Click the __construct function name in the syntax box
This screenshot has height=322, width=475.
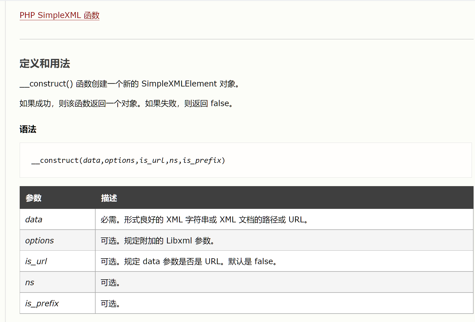click(x=55, y=160)
